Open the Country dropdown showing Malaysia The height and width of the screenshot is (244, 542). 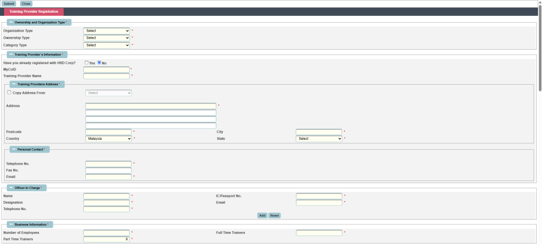pos(108,139)
